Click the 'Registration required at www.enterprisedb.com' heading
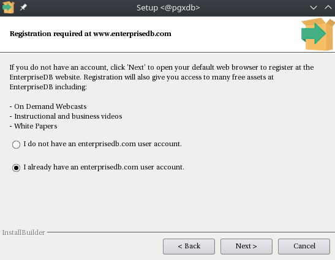The height and width of the screenshot is (260, 335). (x=91, y=34)
